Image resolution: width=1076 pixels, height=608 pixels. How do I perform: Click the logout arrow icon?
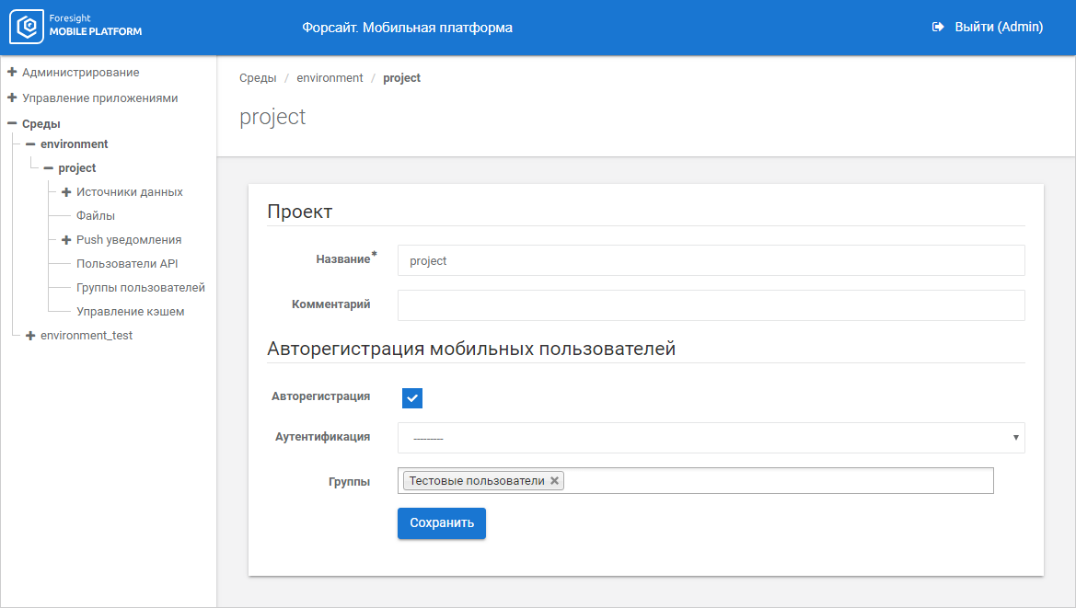(x=938, y=28)
